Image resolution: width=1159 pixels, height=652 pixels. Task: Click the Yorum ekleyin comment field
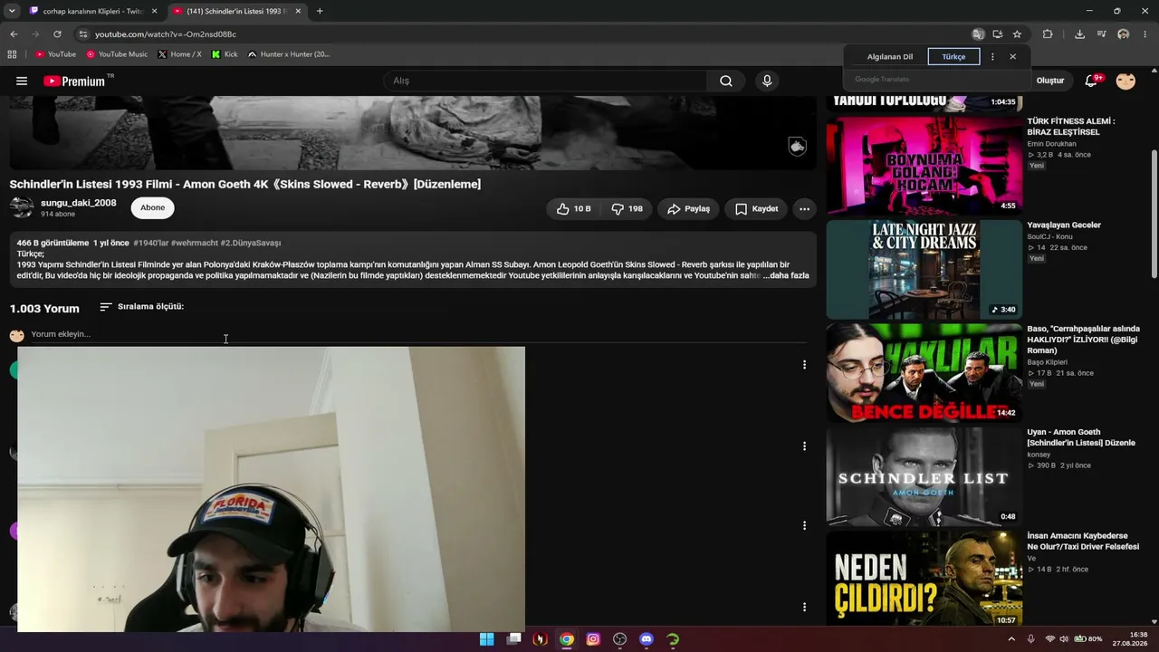coord(417,334)
